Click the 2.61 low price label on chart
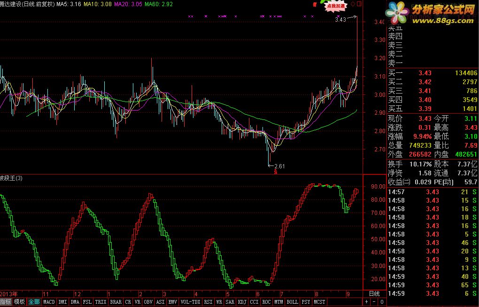 [x=279, y=166]
